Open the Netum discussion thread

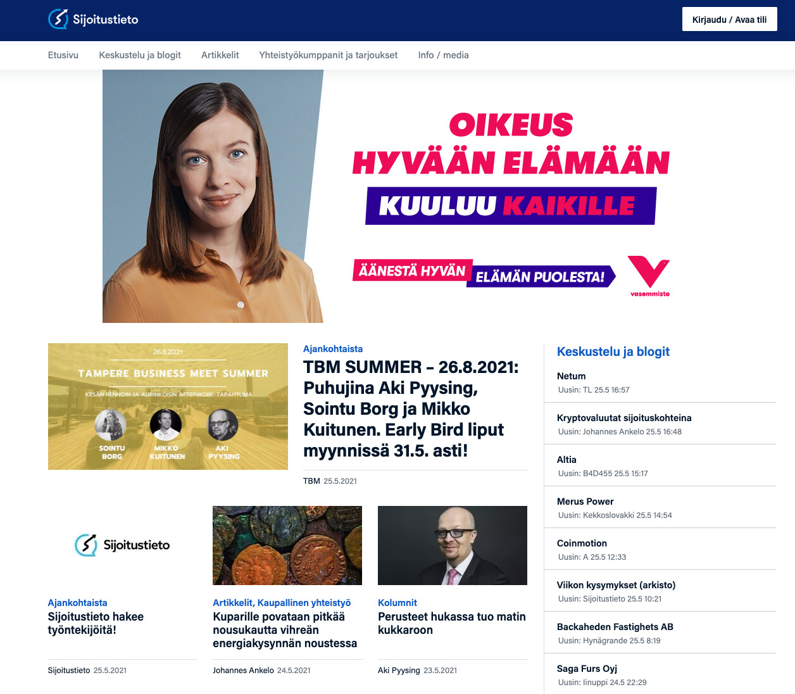pos(571,376)
